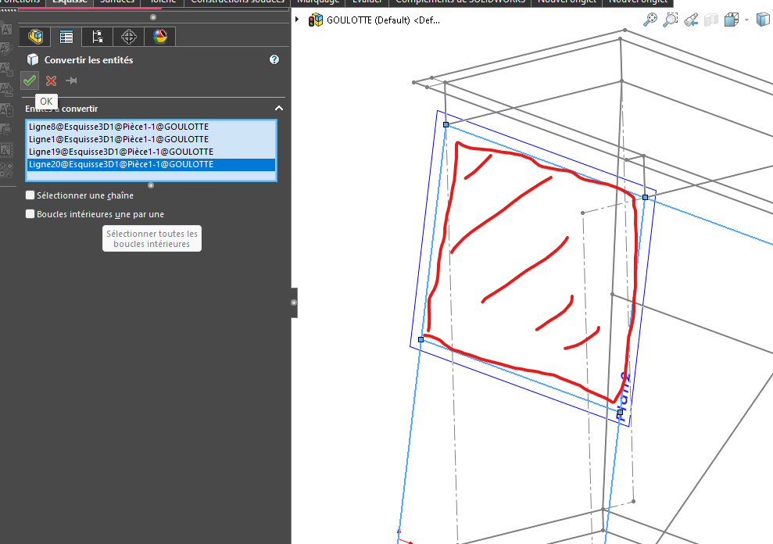Switch to the Surfaces tab

click(117, 2)
